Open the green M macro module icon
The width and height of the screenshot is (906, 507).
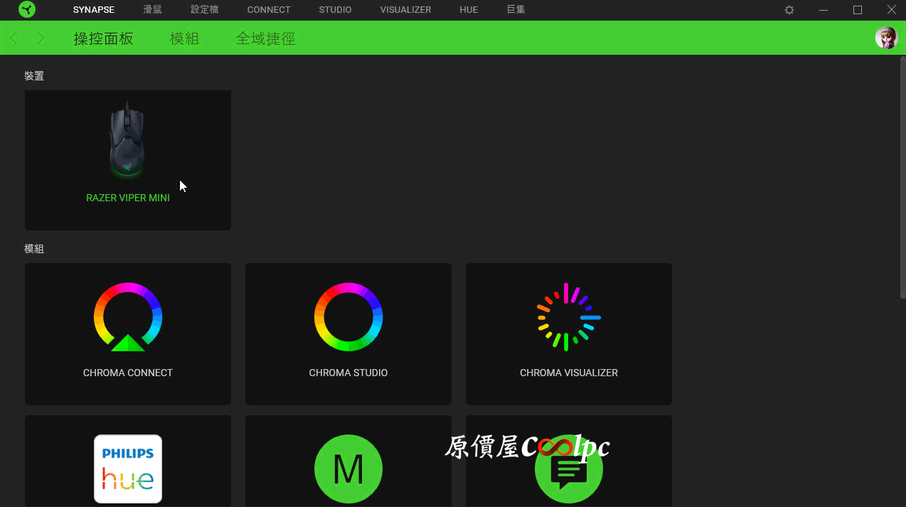[348, 469]
